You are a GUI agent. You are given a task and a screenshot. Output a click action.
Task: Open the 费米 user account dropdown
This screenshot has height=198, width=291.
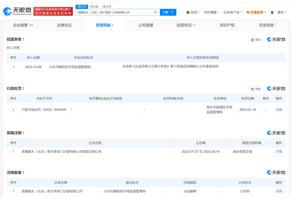tap(282, 12)
